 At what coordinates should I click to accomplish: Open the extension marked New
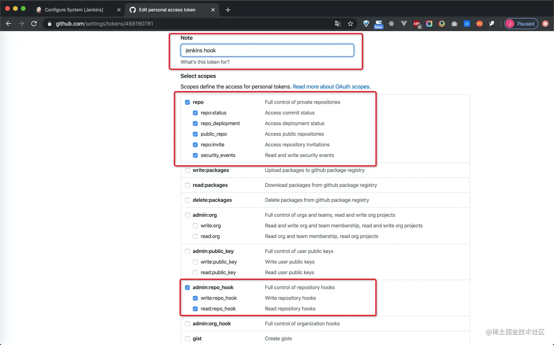coord(378,24)
